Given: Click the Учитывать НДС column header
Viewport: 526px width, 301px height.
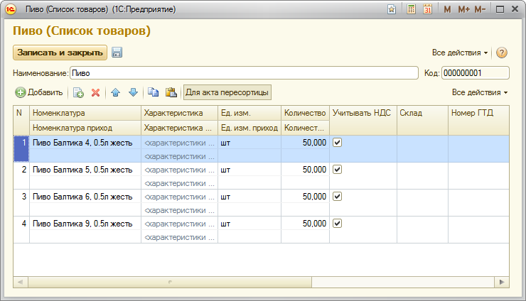Looking at the screenshot, I should tap(363, 120).
